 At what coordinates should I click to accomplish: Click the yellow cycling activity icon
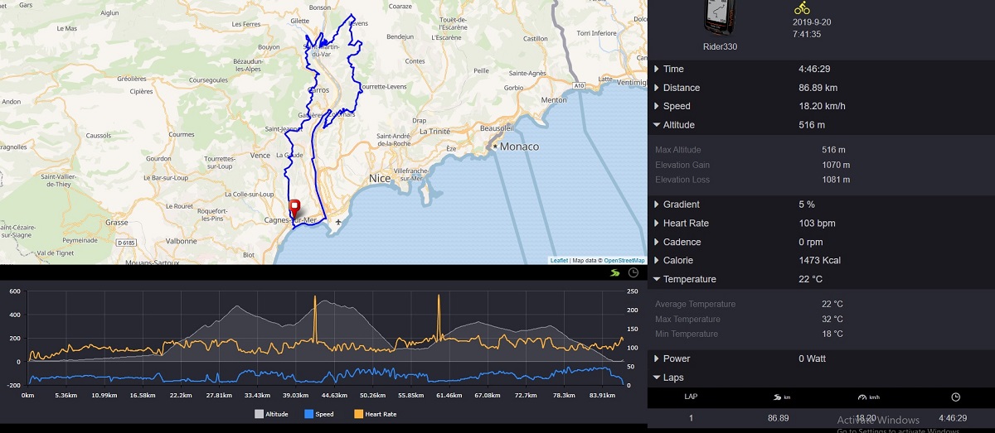(802, 7)
